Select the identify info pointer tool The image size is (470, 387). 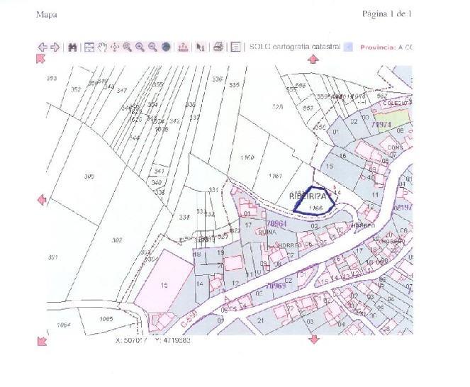tap(201, 47)
